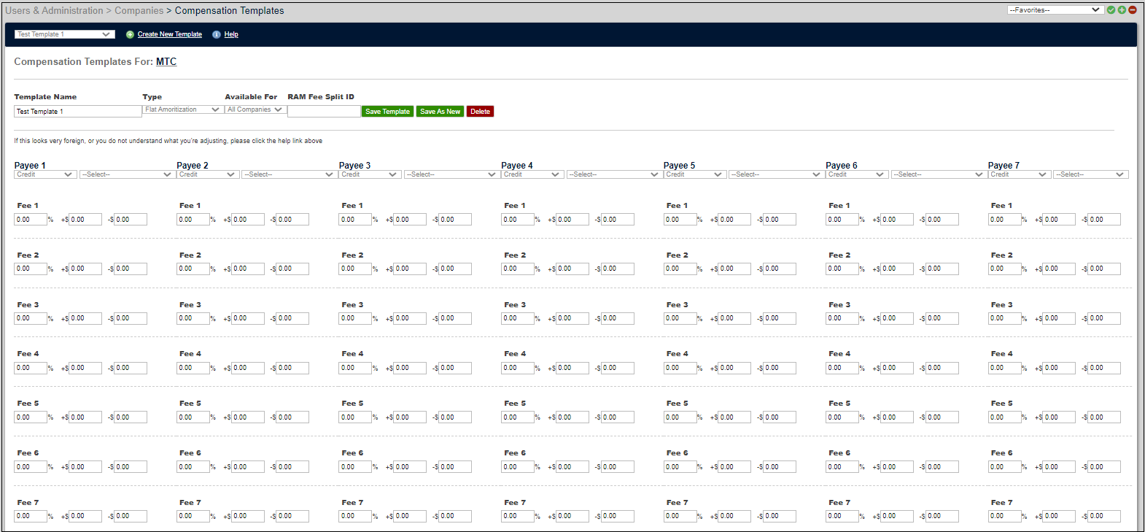Open the Create New Template link

pyautogui.click(x=170, y=34)
